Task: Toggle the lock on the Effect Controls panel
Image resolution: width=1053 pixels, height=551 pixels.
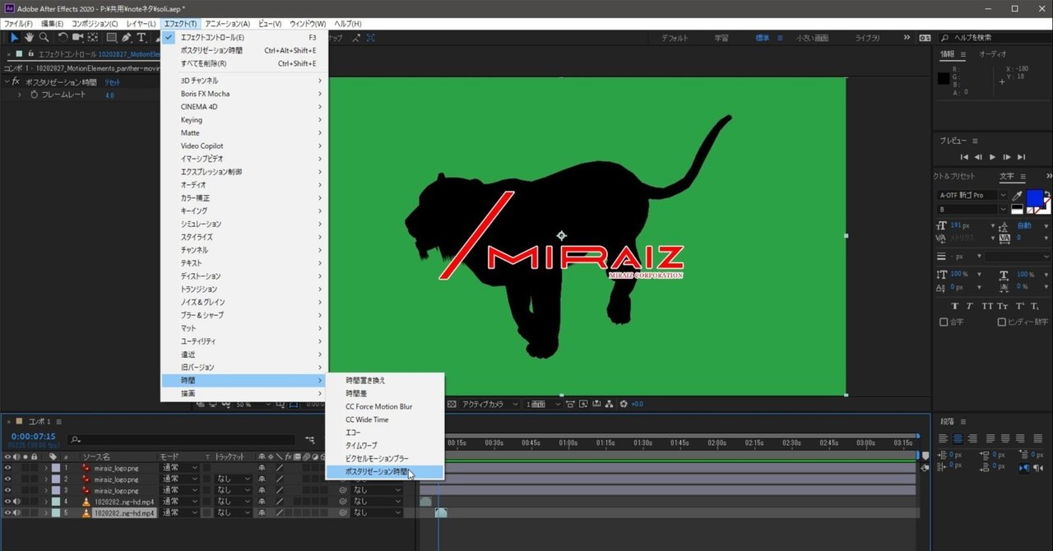Action: (30, 54)
